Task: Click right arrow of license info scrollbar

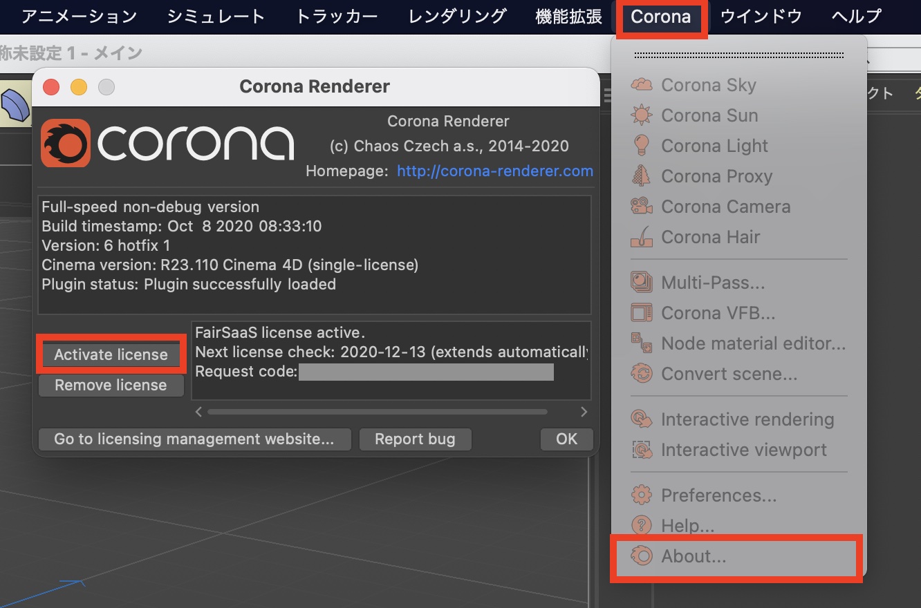Action: pyautogui.click(x=584, y=412)
